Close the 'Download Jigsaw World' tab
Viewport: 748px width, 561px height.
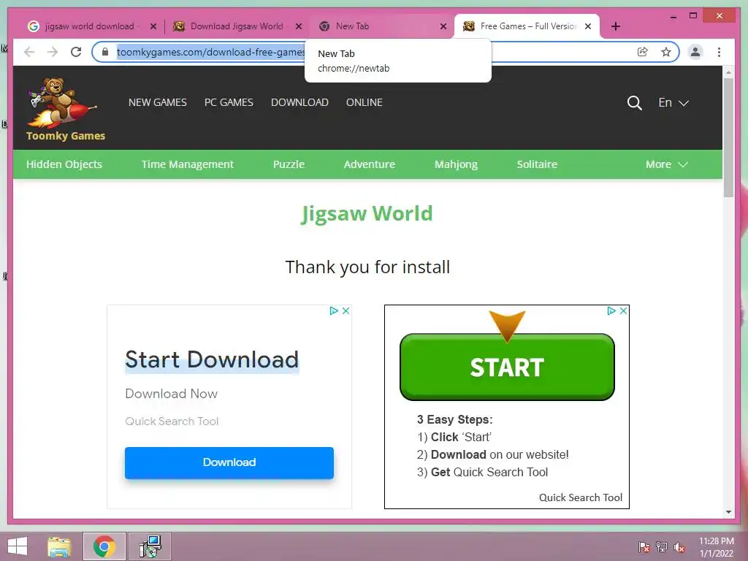[x=299, y=26]
